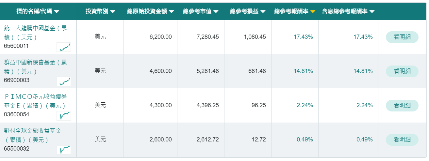Viewport: 429px width, 161px height.
Task: Open 統一大龍騰中國基金 fund name link
Action: pyautogui.click(x=35, y=33)
